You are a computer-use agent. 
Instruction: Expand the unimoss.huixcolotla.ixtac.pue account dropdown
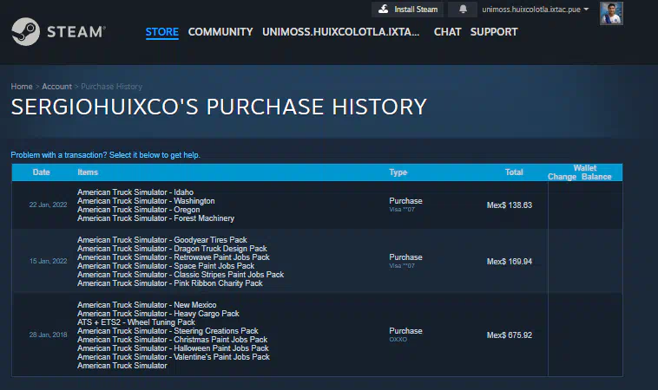click(x=535, y=10)
